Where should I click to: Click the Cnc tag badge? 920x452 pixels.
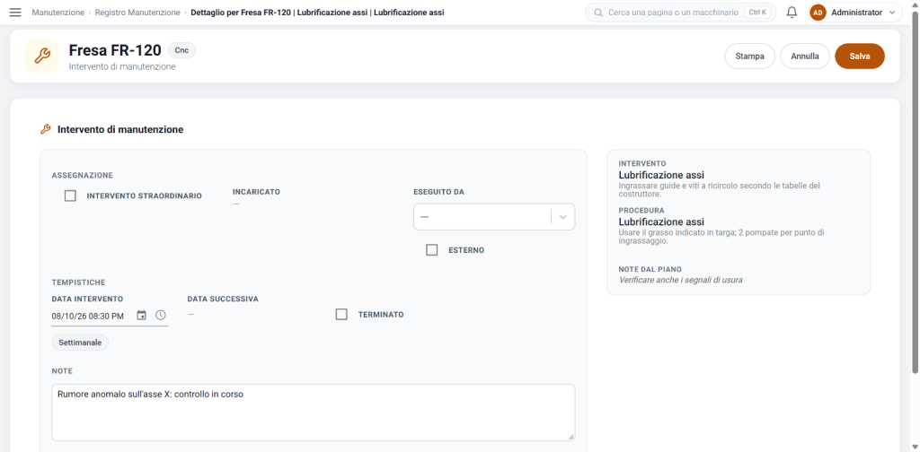click(x=181, y=50)
